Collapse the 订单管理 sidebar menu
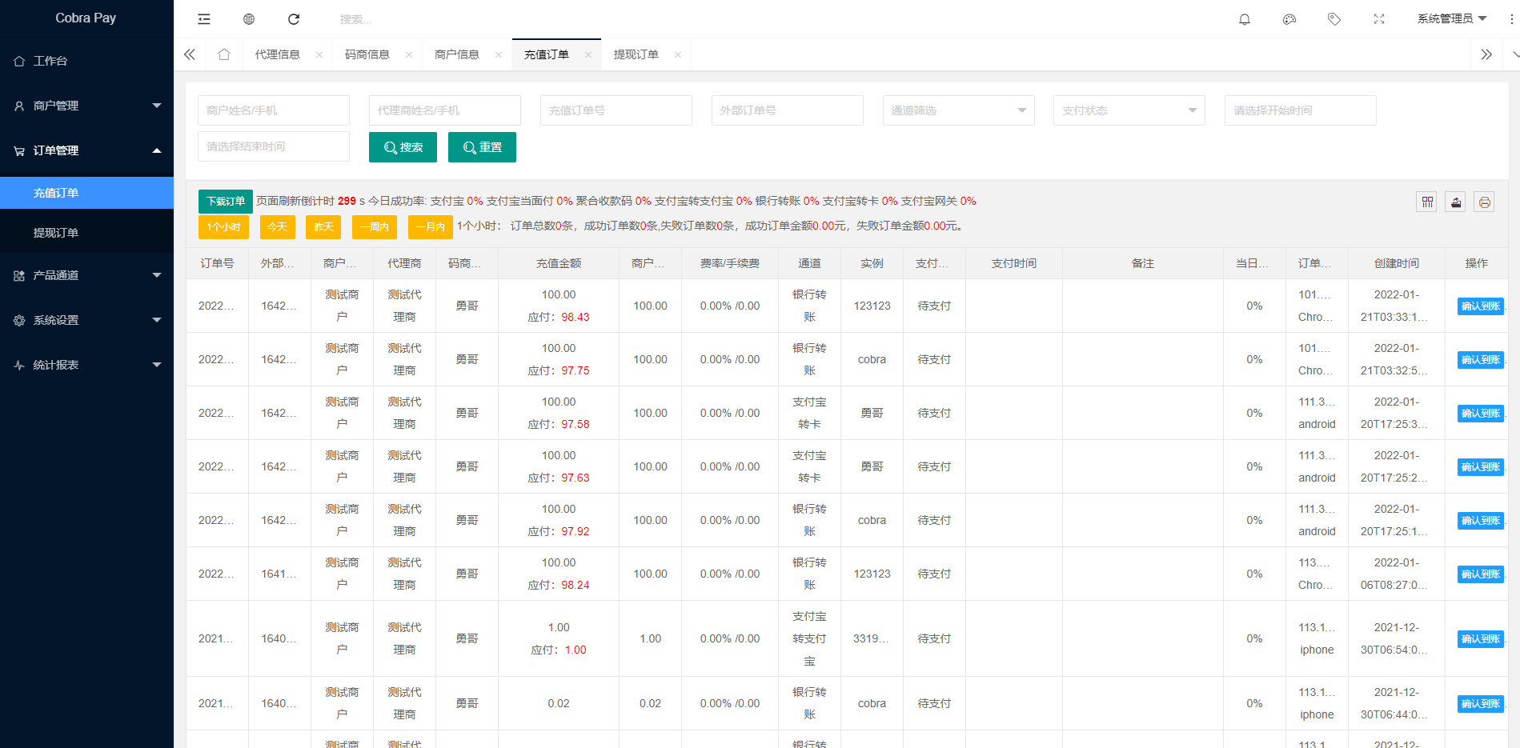Viewport: 1520px width, 748px height. (x=86, y=150)
